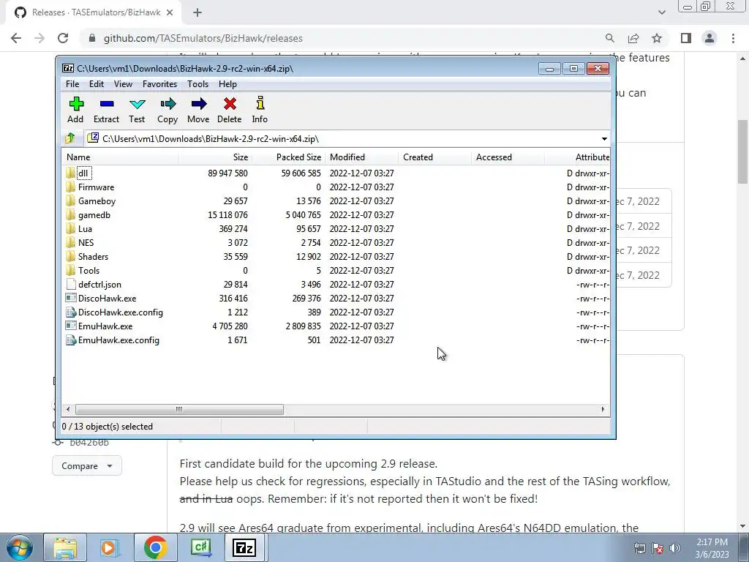The height and width of the screenshot is (562, 749).
Task: Open the Tools menu
Action: pyautogui.click(x=197, y=84)
